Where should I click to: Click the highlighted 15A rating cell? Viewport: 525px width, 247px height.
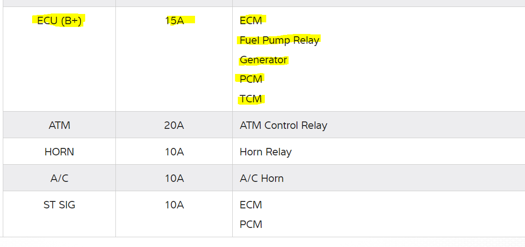174,21
